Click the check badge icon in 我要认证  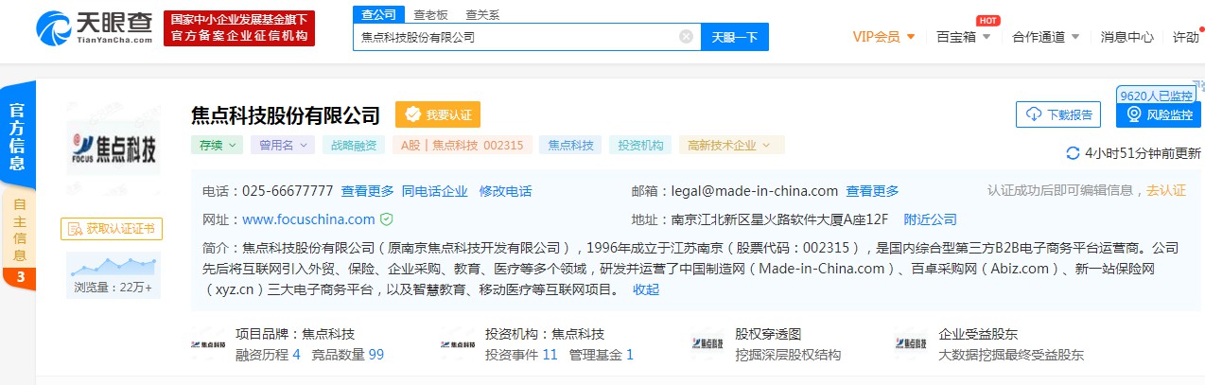click(x=412, y=114)
